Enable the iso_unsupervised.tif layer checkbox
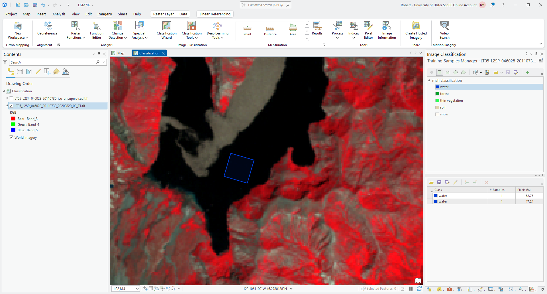Screen dimensions: 547x294 pyautogui.click(x=11, y=99)
